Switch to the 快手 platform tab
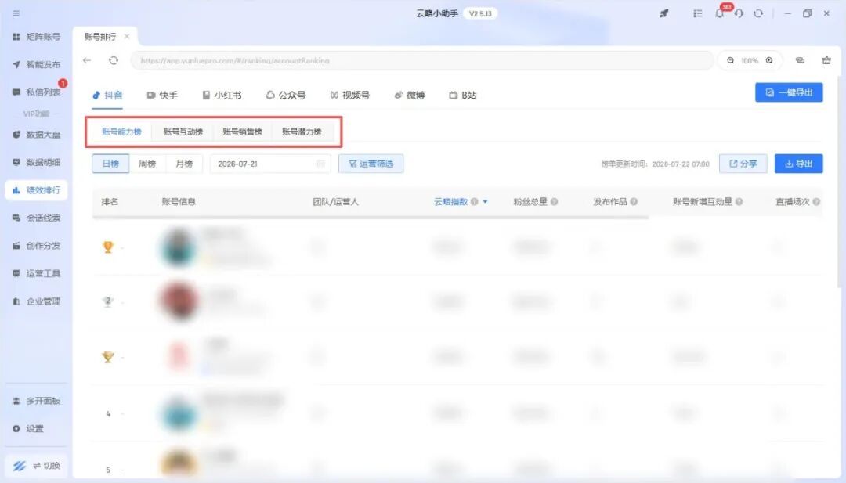Image resolution: width=846 pixels, height=483 pixels. pyautogui.click(x=162, y=96)
